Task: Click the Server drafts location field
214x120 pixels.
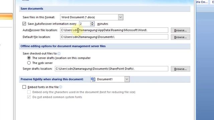Action: [111, 69]
